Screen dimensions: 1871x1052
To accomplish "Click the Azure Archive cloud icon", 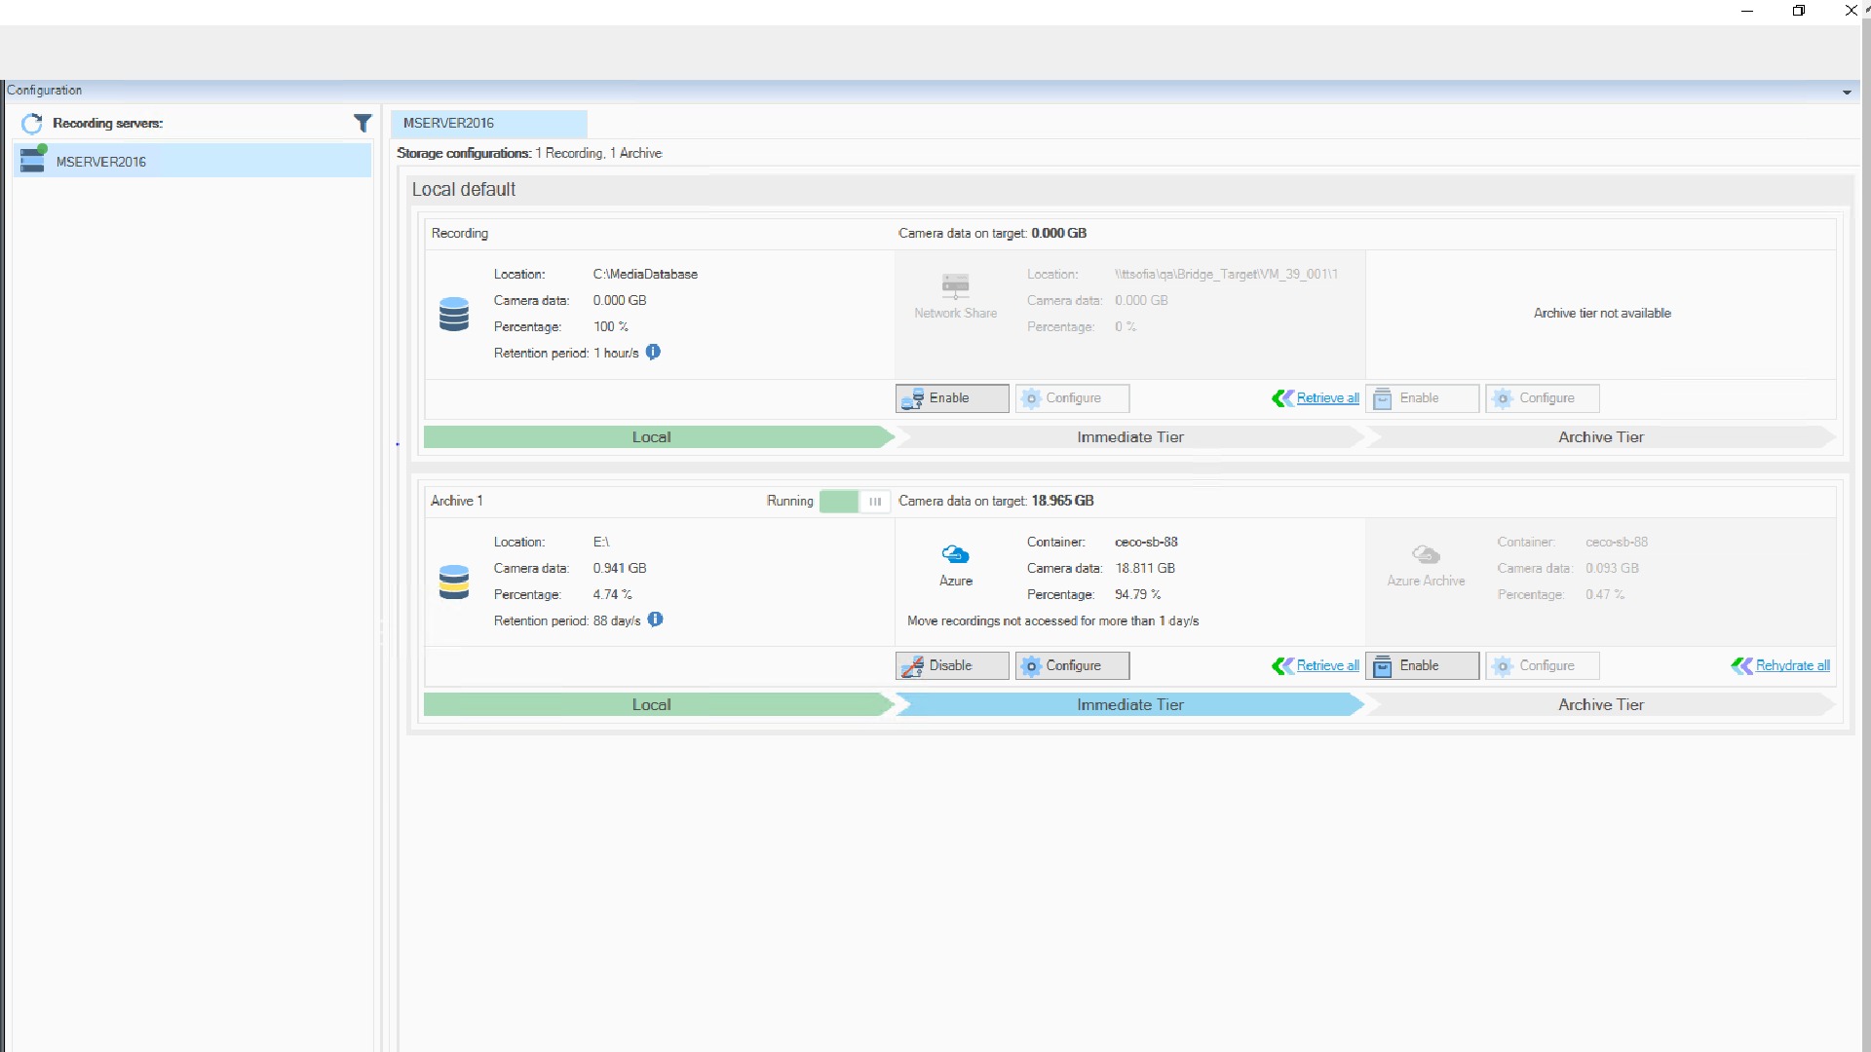I will tap(1426, 555).
